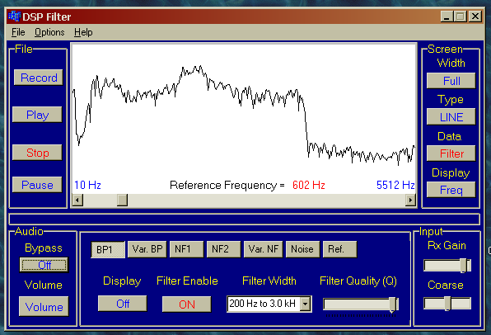Change display Type with the LINE button
The image size is (491, 335).
click(451, 117)
